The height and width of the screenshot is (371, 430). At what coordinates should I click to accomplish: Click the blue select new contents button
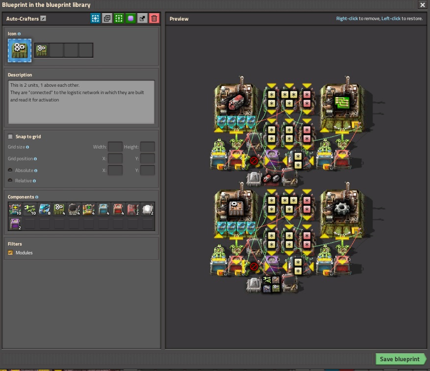[95, 18]
